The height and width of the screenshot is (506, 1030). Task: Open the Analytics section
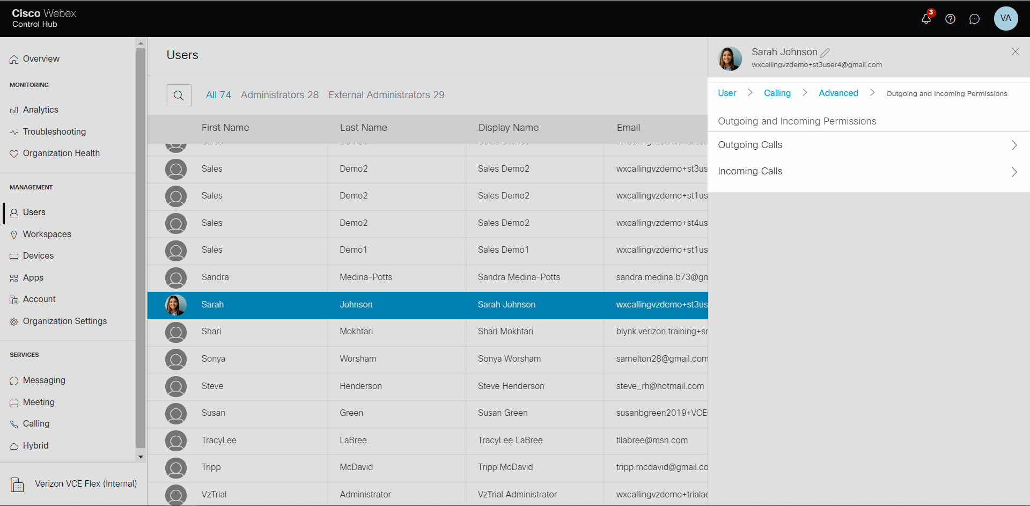coord(40,109)
